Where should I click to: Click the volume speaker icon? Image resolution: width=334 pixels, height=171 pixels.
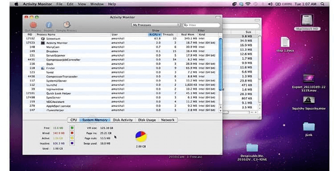[270, 4]
